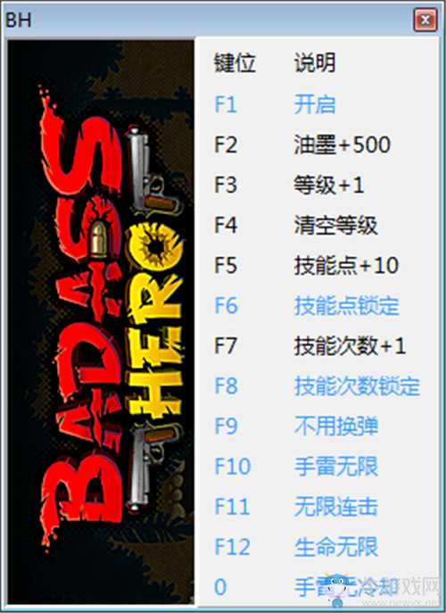This screenshot has height=613, width=446.
Task: Click the F2 hotkey label
Action: (226, 145)
